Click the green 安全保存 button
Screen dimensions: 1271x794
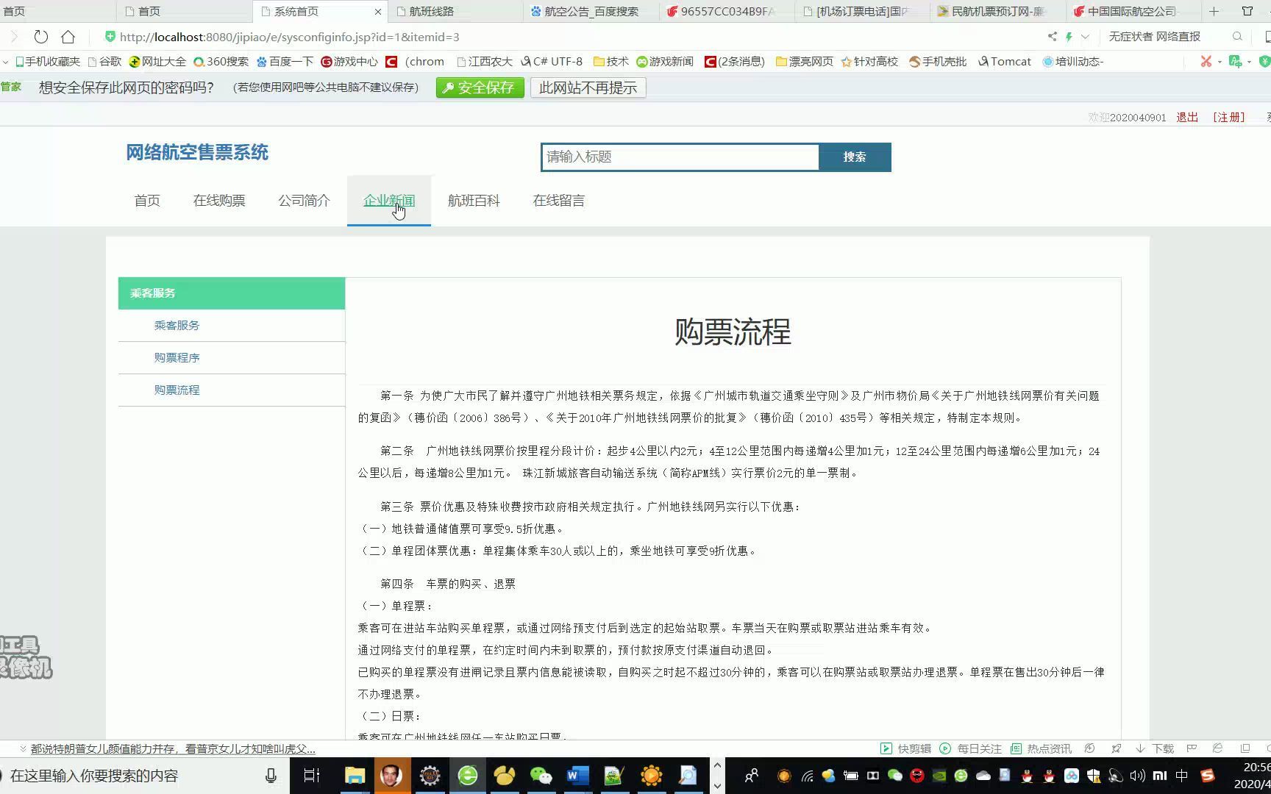pyautogui.click(x=480, y=87)
